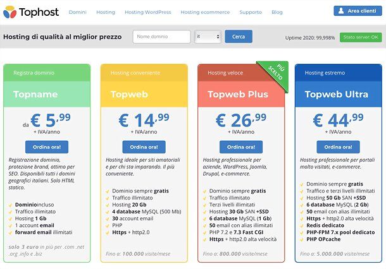Screen dimensions: 386x269
Task: Order the Topname plan
Action: click(x=47, y=147)
